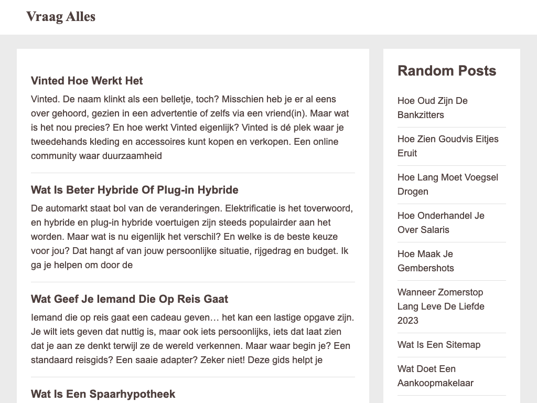Screen dimensions: 537x403
Task: Open the Vraag Alles site title
Action: (x=61, y=17)
